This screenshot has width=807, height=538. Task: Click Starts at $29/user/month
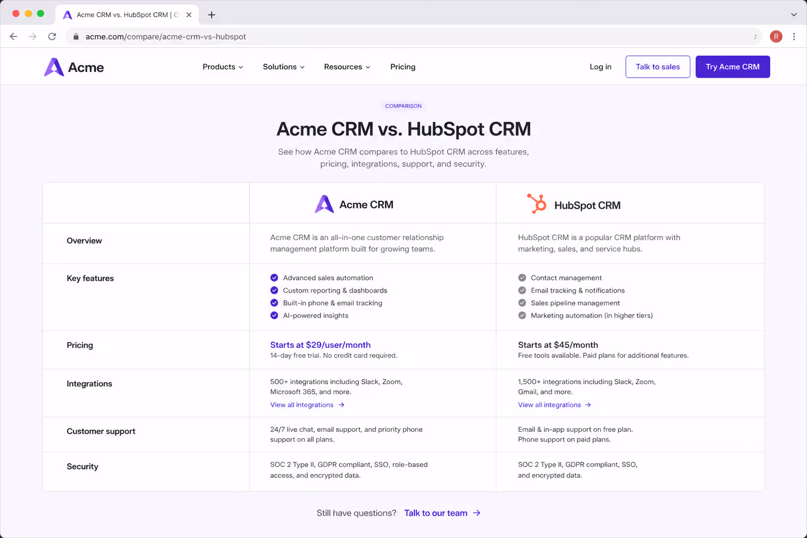point(320,345)
